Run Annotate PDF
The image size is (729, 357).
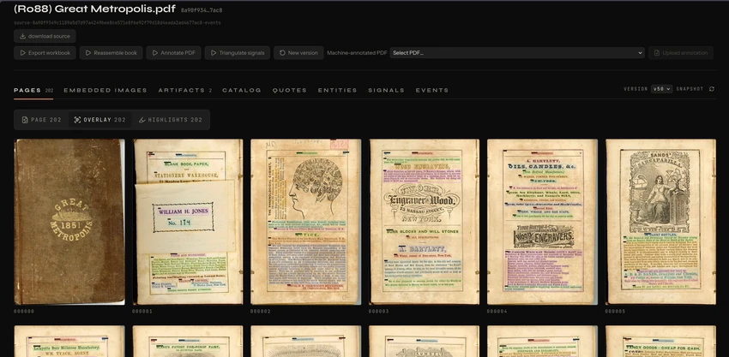click(173, 53)
